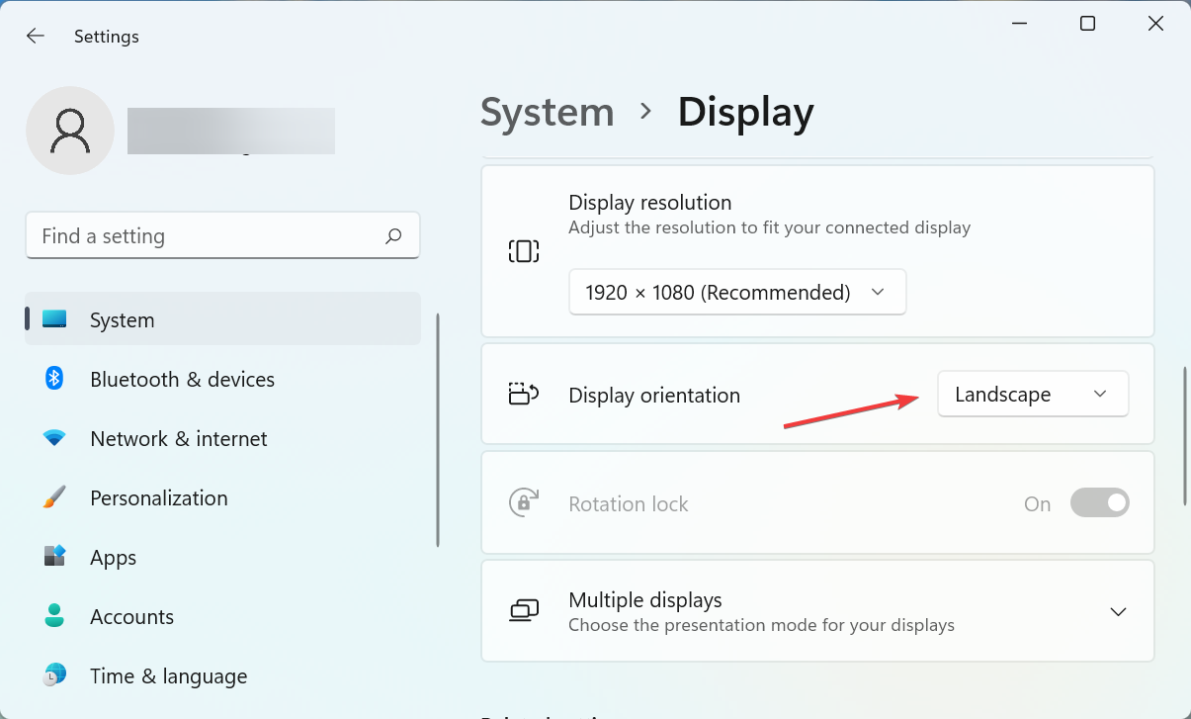This screenshot has width=1191, height=719.
Task: Select the Bluetooth & devices icon in sidebar
Action: pos(53,379)
